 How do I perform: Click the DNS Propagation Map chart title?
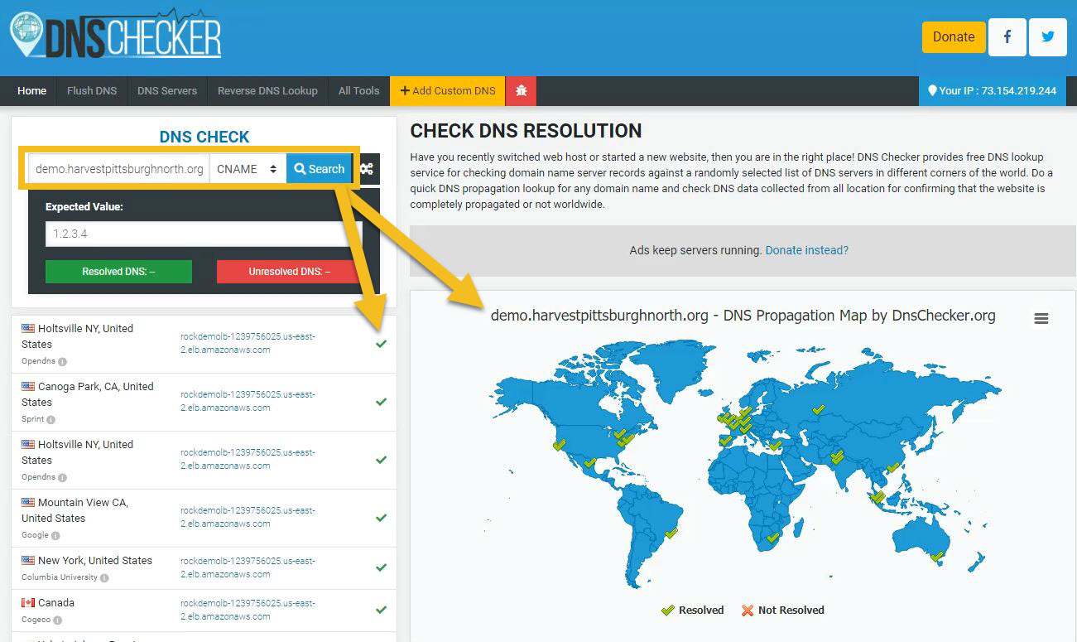pos(743,316)
